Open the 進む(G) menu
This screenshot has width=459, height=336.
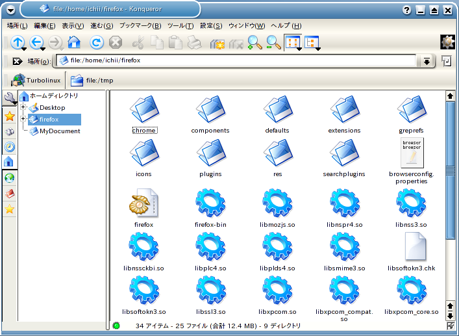[x=101, y=26]
